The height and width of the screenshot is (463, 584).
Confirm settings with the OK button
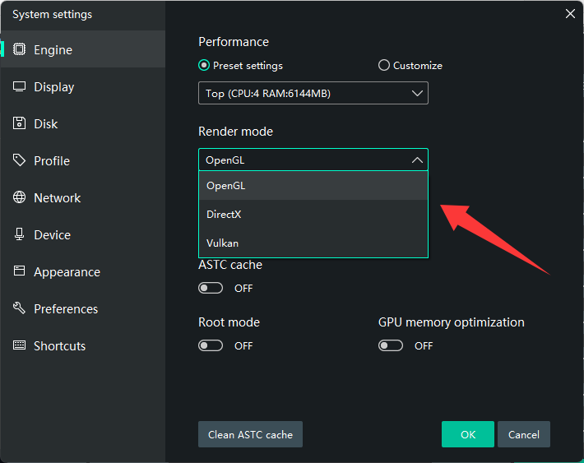pos(467,434)
